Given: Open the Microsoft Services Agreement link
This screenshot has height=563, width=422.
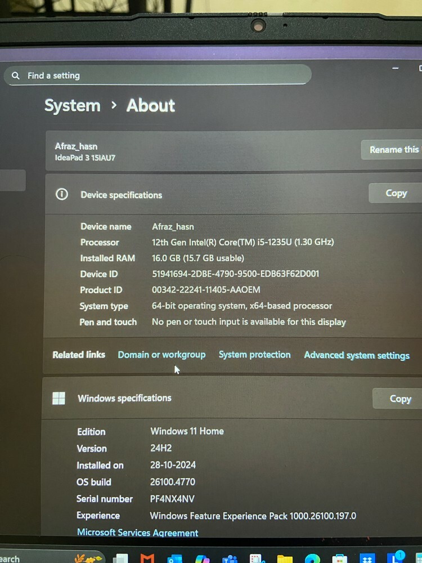Looking at the screenshot, I should pyautogui.click(x=137, y=533).
